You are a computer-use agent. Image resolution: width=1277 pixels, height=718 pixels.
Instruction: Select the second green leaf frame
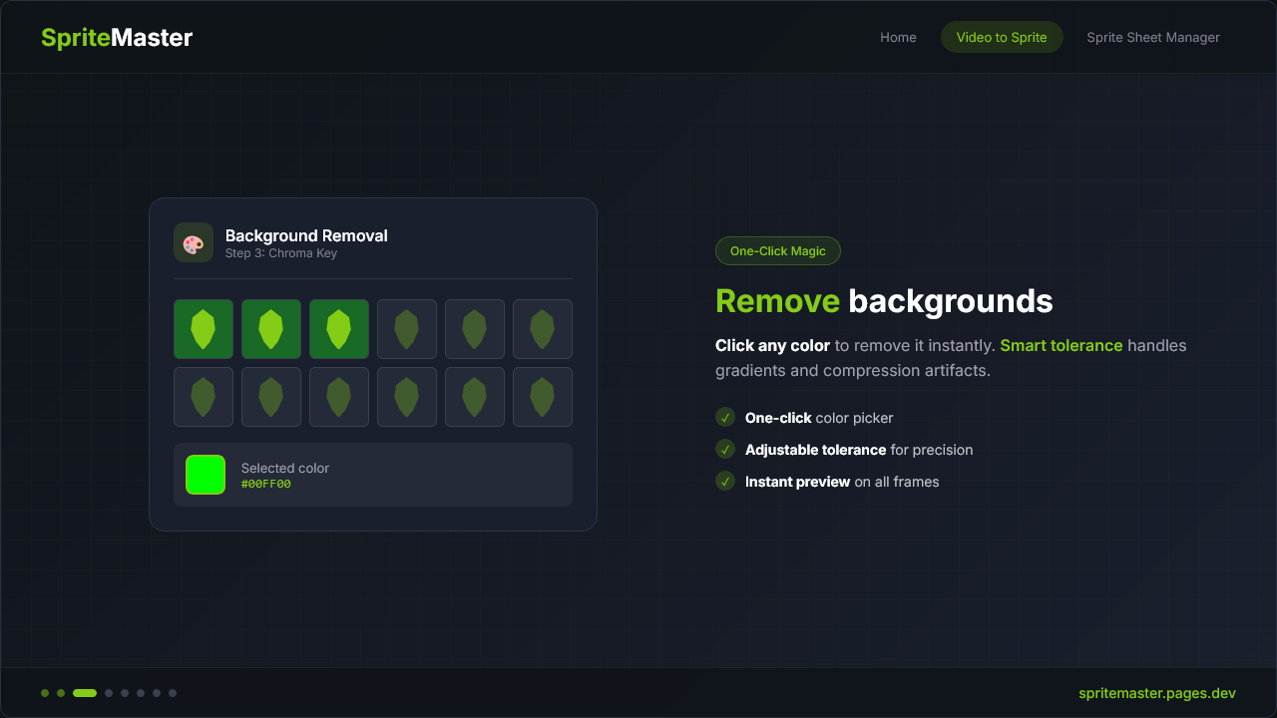[x=271, y=329]
